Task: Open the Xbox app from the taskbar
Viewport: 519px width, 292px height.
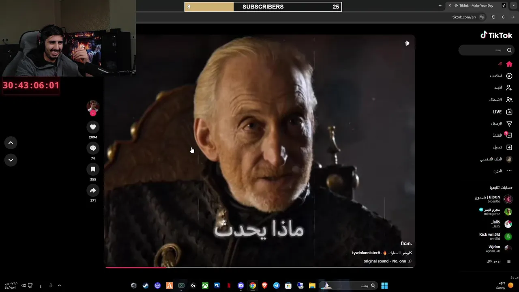Action: pyautogui.click(x=205, y=286)
